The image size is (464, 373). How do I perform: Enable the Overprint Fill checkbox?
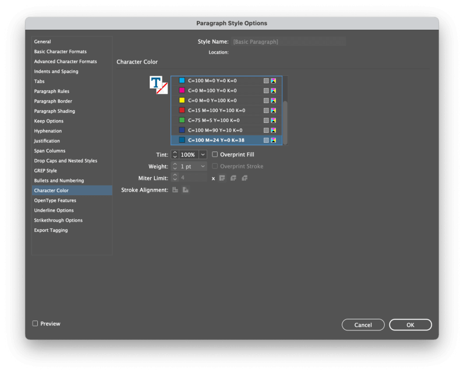click(215, 154)
